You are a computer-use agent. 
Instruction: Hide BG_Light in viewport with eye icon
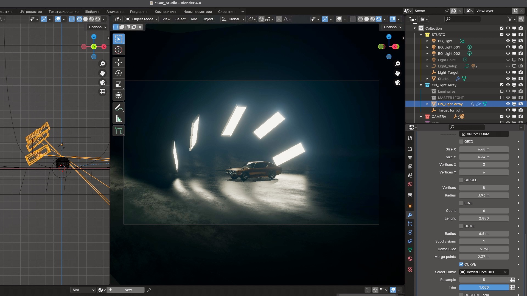pos(508,41)
